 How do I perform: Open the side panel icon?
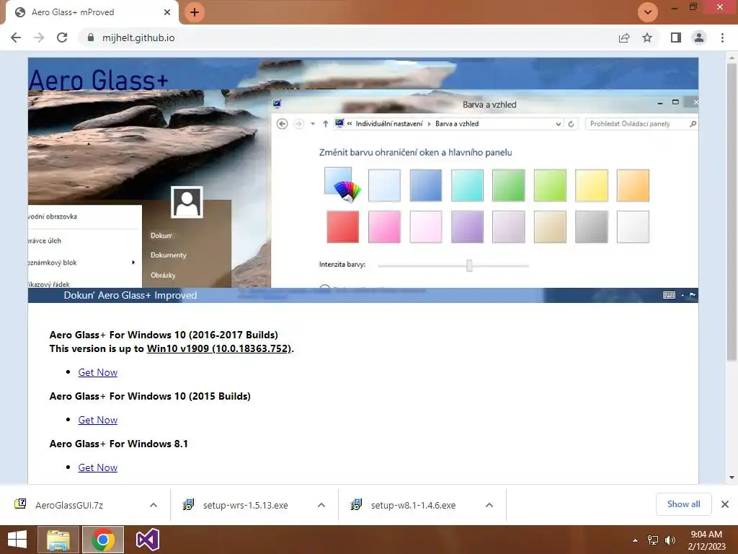[x=676, y=38]
